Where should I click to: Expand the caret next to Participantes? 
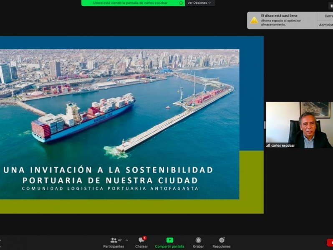(x=127, y=240)
